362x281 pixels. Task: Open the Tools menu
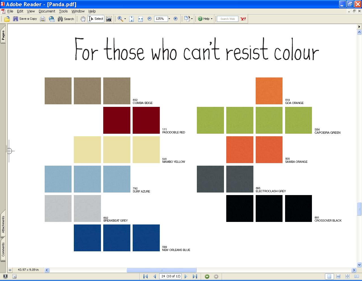pyautogui.click(x=63, y=11)
